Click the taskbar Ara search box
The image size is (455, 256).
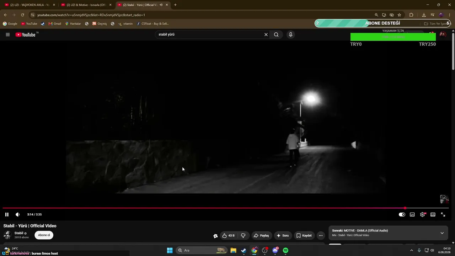click(x=202, y=250)
